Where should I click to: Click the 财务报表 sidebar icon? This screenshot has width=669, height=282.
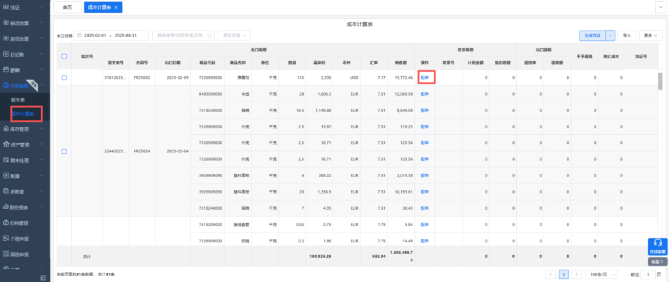pyautogui.click(x=5, y=207)
